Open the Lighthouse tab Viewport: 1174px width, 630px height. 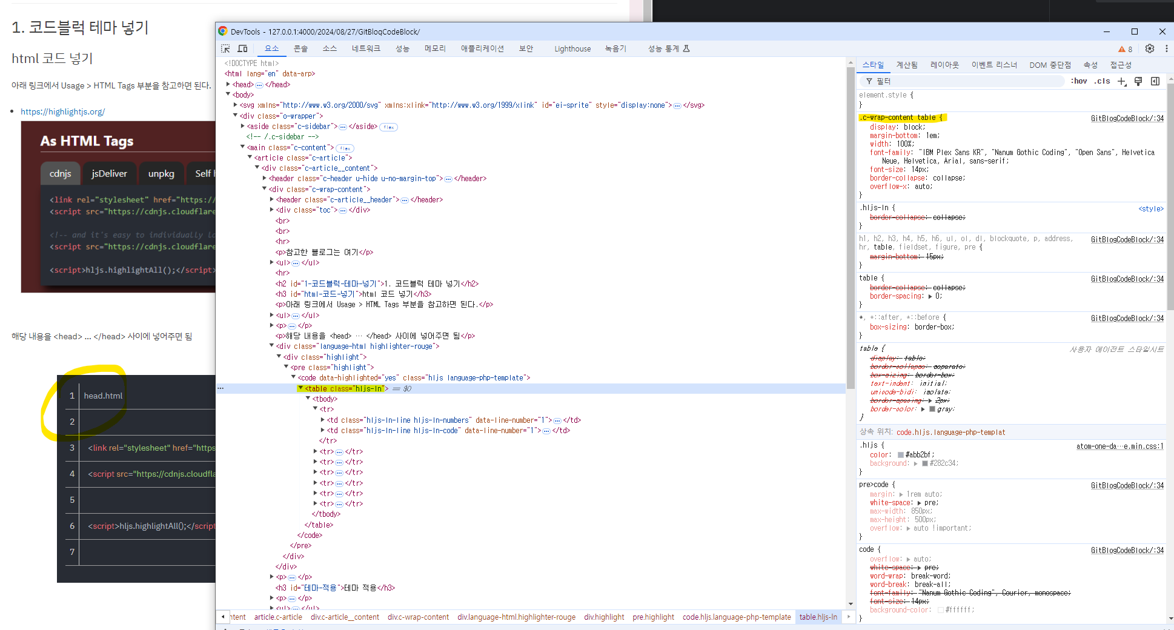572,48
